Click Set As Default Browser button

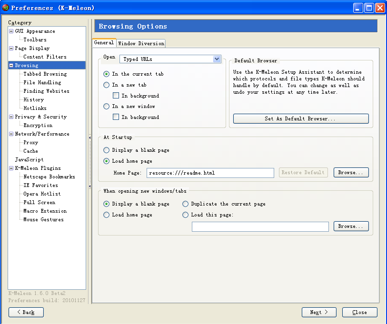point(301,119)
